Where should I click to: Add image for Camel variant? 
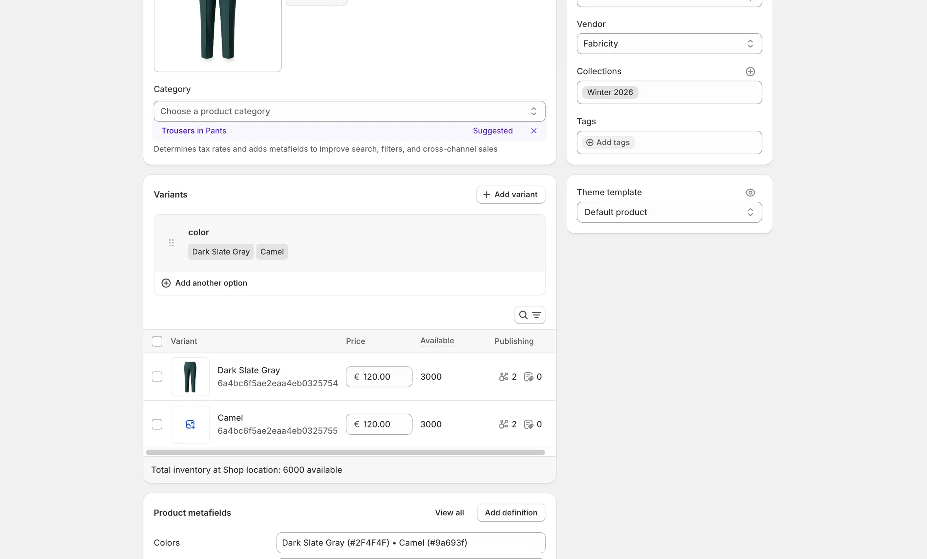tap(190, 424)
